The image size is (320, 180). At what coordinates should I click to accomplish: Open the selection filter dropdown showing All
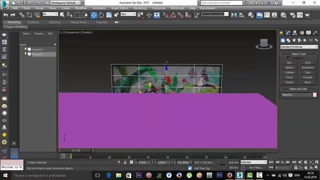point(50,14)
